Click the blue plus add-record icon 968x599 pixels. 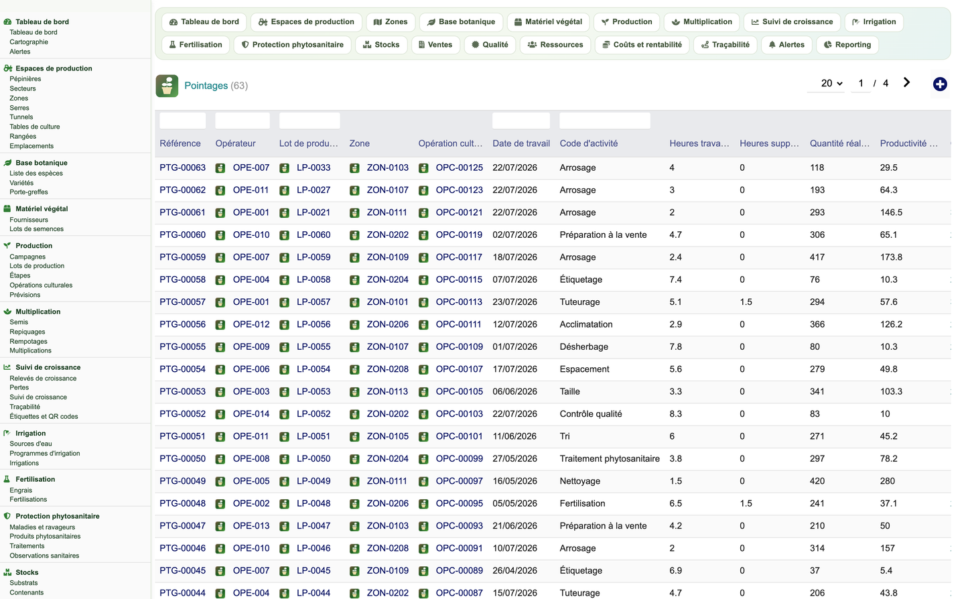coord(940,84)
